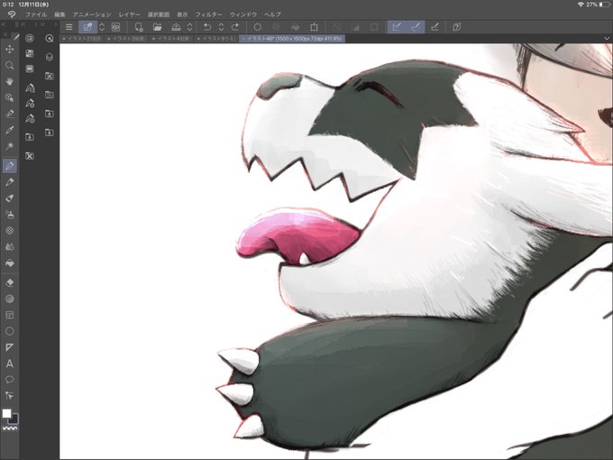
Task: Open the 表示 menu
Action: [182, 14]
